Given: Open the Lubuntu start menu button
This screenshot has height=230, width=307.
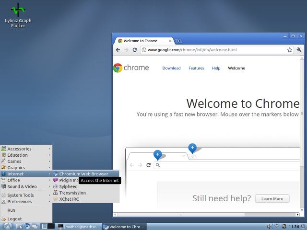Looking at the screenshot, I should tap(8, 227).
